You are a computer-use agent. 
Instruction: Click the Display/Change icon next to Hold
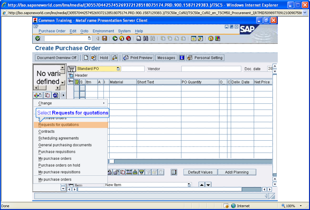pos(93,58)
